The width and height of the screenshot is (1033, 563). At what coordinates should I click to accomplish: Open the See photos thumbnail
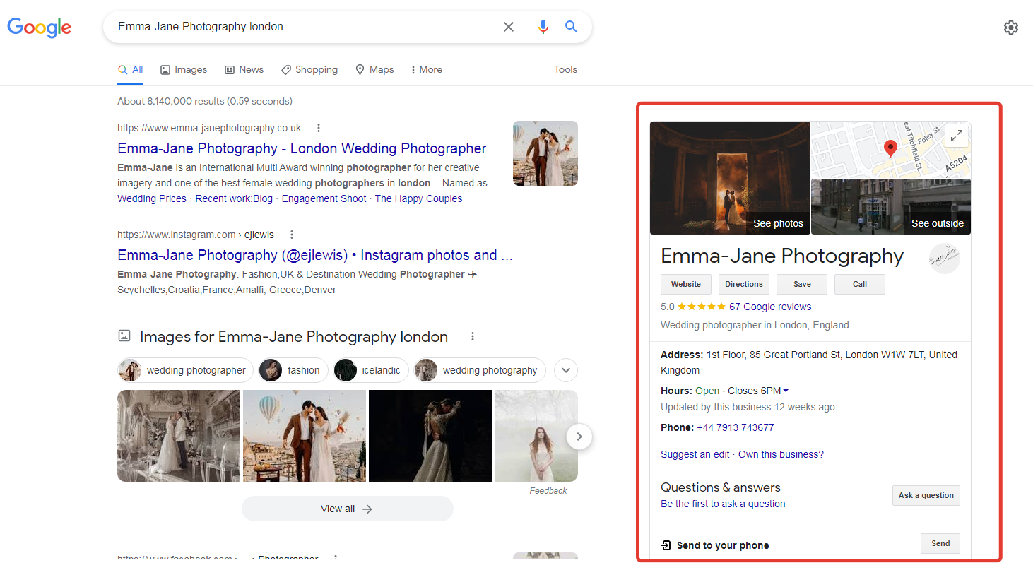[730, 177]
